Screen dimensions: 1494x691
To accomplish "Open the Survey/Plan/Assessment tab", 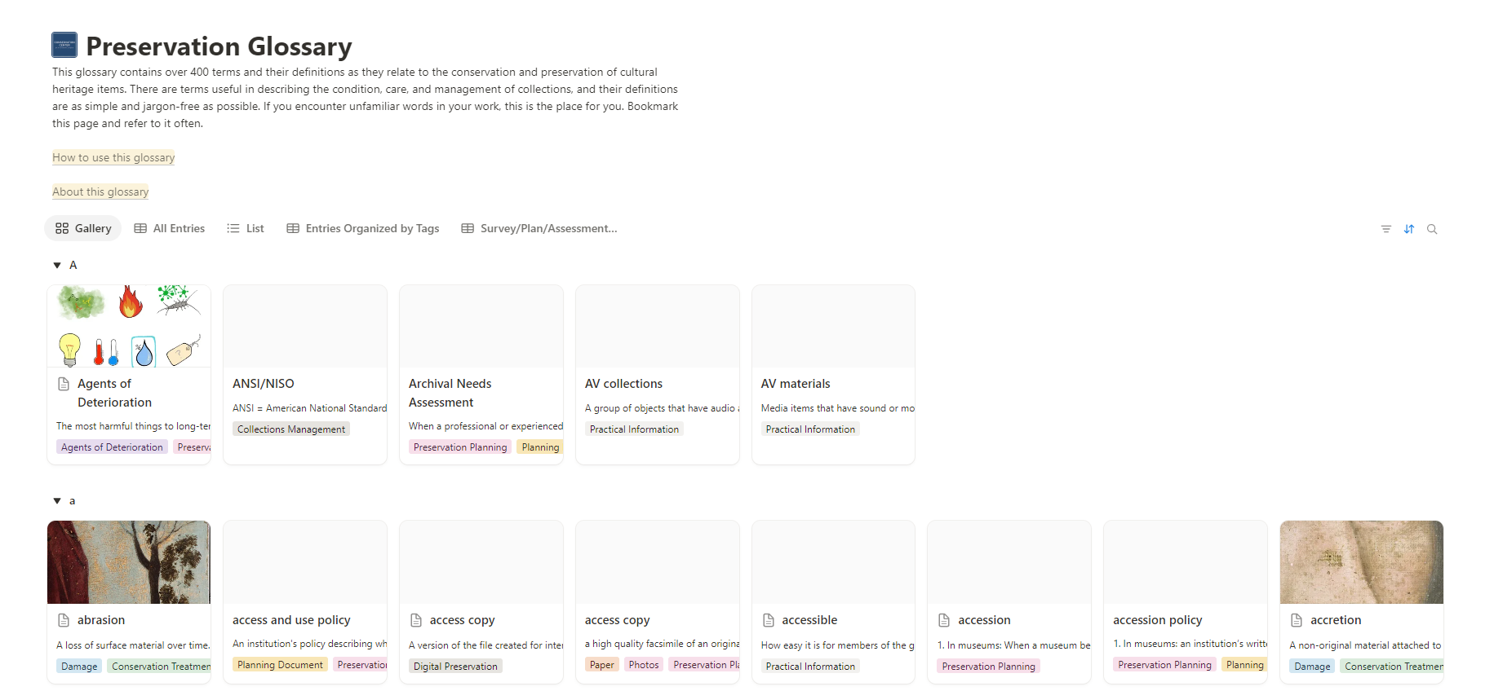I will 539,228.
